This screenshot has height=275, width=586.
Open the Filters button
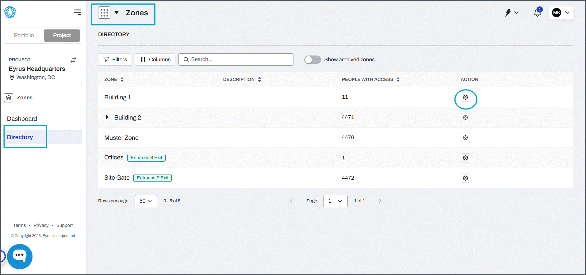115,59
